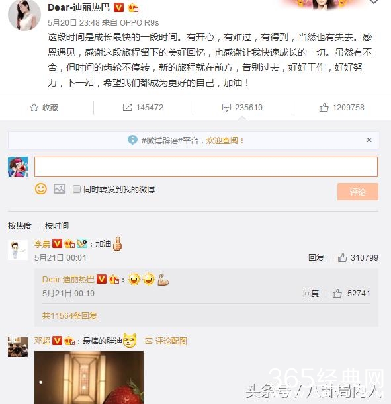
Task: Like 李晨's comment with 310799 likes
Action: point(342,257)
